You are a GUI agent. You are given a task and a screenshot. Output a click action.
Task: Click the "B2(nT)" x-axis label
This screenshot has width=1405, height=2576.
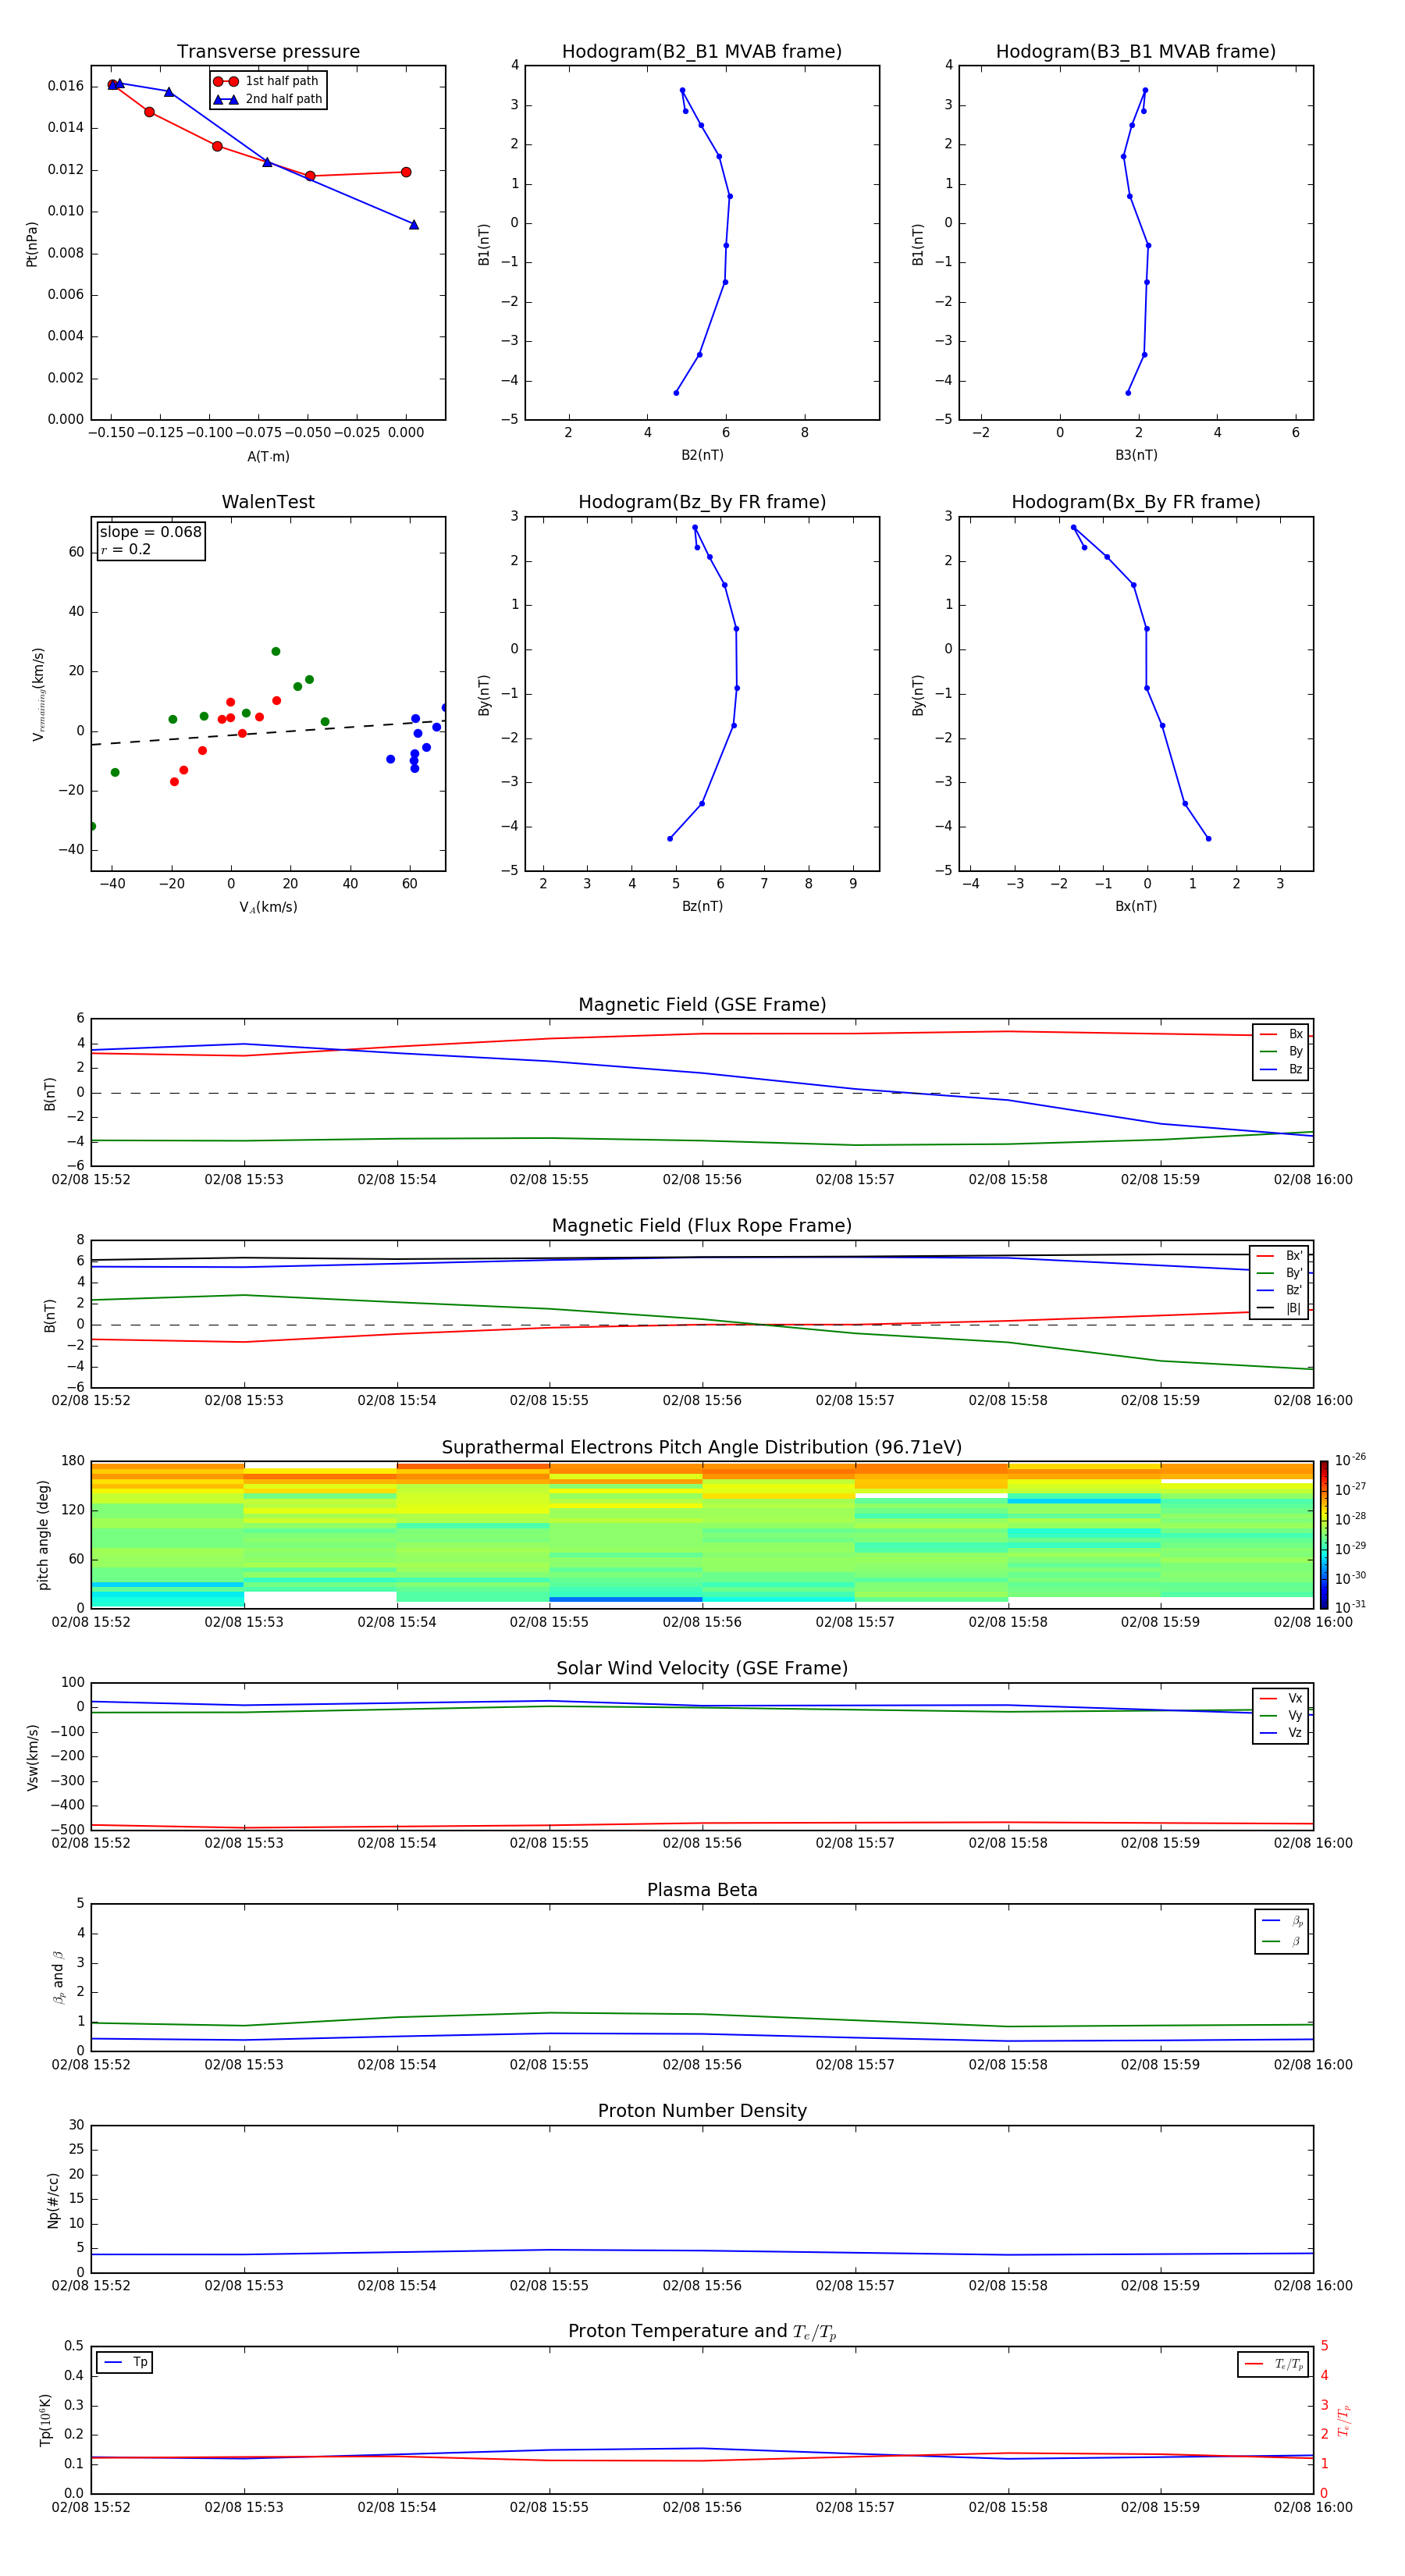pyautogui.click(x=702, y=456)
